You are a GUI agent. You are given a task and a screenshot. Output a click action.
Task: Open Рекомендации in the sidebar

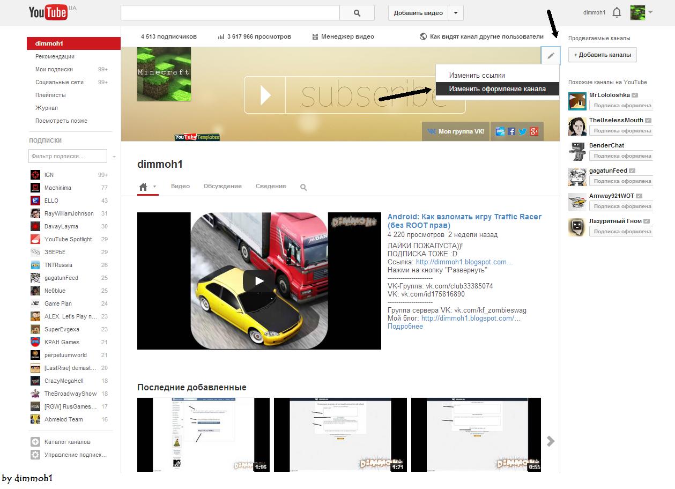[55, 56]
